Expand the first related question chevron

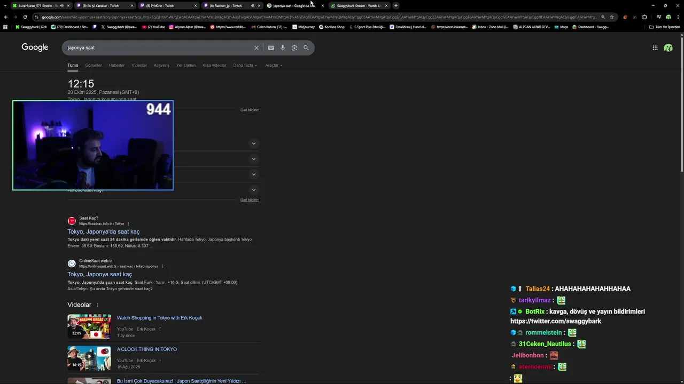pyautogui.click(x=254, y=143)
